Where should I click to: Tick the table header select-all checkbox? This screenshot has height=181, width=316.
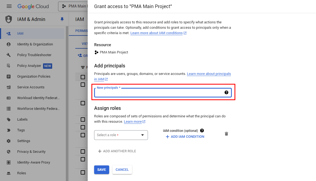point(83,77)
